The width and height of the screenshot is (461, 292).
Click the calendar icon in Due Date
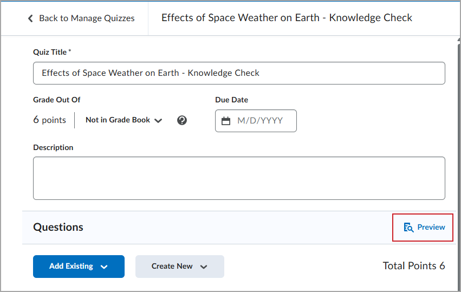226,121
